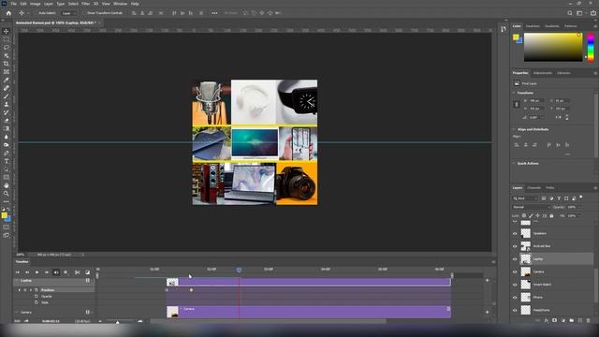Image resolution: width=599 pixels, height=337 pixels.
Task: Go to first frame of the timeline
Action: [17, 272]
